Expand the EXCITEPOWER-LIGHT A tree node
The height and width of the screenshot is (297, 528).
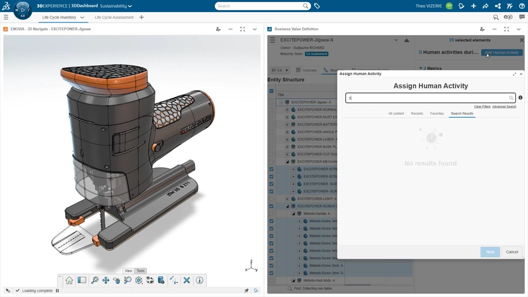[287, 199]
